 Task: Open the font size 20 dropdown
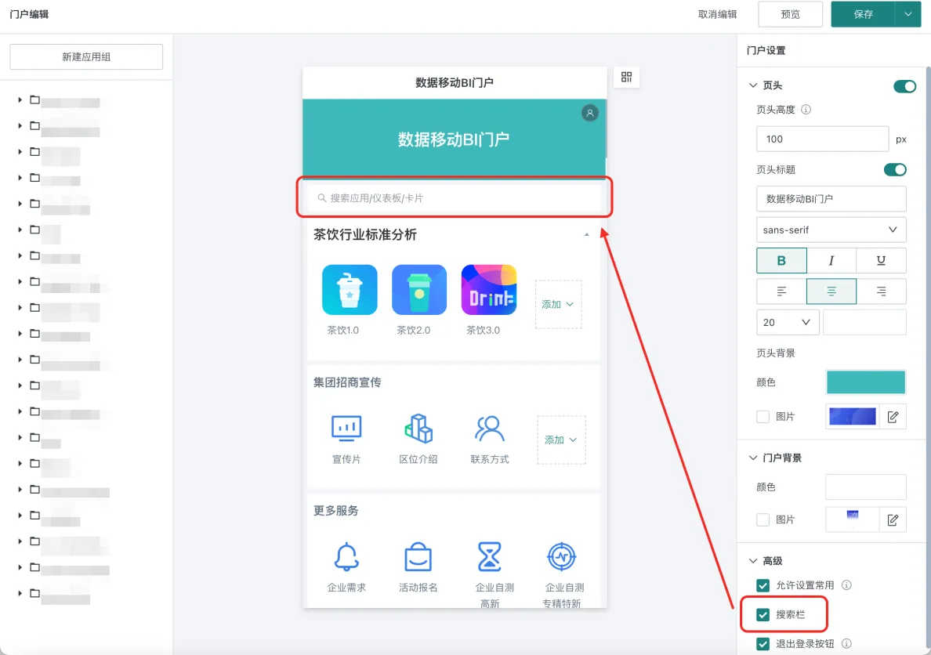[x=788, y=322]
